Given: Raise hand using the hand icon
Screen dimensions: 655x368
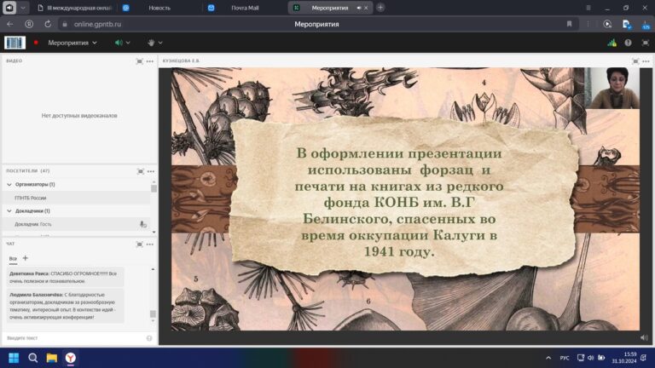Looking at the screenshot, I should coord(151,42).
